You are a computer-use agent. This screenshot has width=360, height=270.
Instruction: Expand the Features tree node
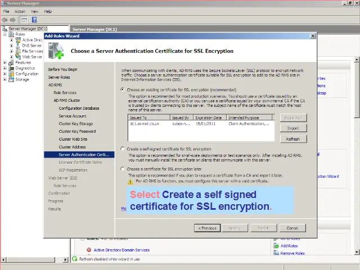pos(5,62)
